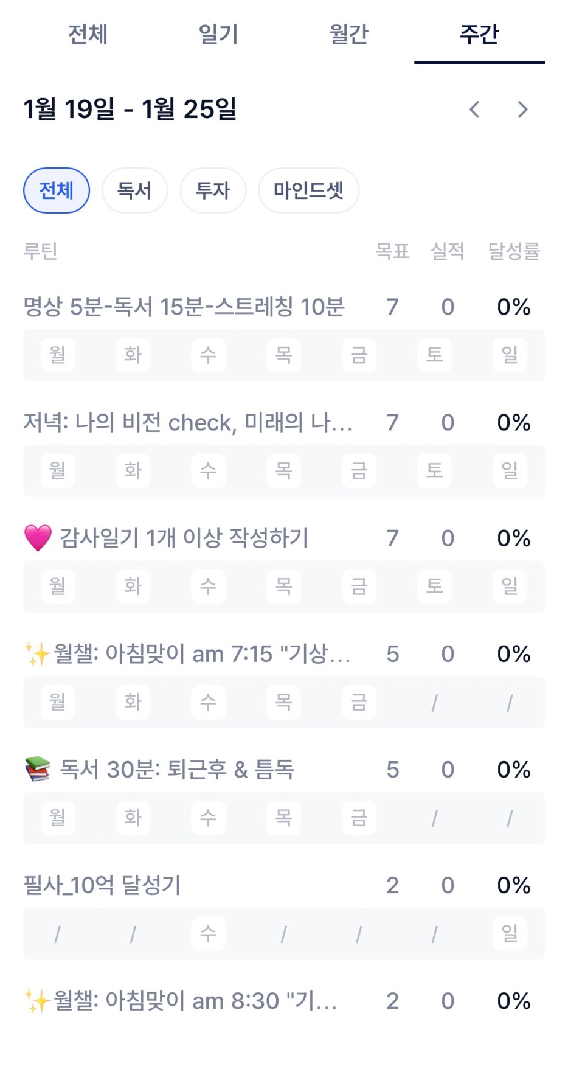Tap the books icon beside 독서 30분
The width and height of the screenshot is (568, 1072).
click(x=38, y=770)
